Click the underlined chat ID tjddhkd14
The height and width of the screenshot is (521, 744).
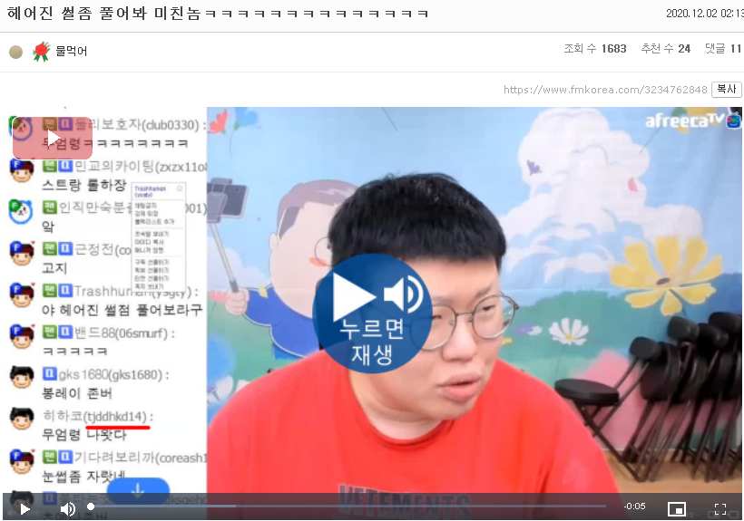115,417
